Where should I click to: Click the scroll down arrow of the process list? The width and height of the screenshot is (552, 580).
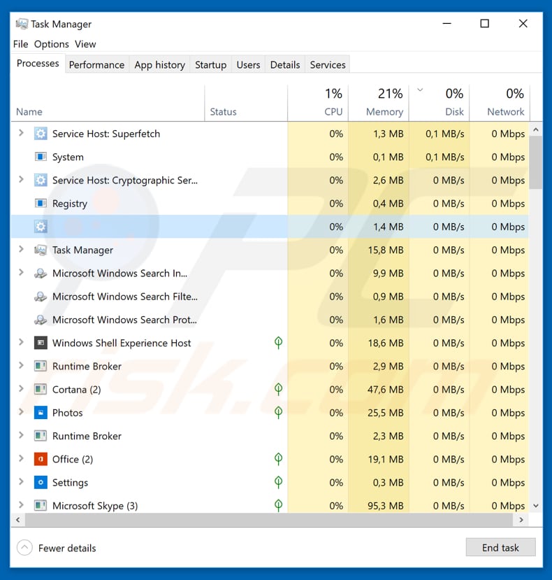pos(536,506)
